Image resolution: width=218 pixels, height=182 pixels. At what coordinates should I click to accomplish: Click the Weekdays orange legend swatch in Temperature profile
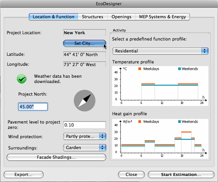(x=140, y=69)
